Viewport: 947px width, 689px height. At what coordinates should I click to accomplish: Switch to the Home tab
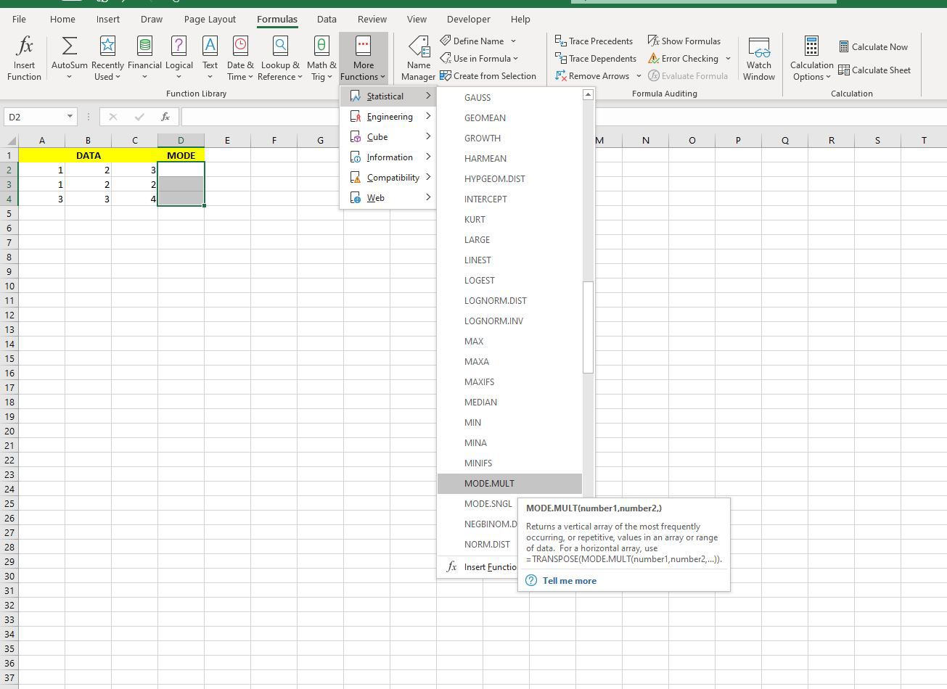(x=62, y=20)
